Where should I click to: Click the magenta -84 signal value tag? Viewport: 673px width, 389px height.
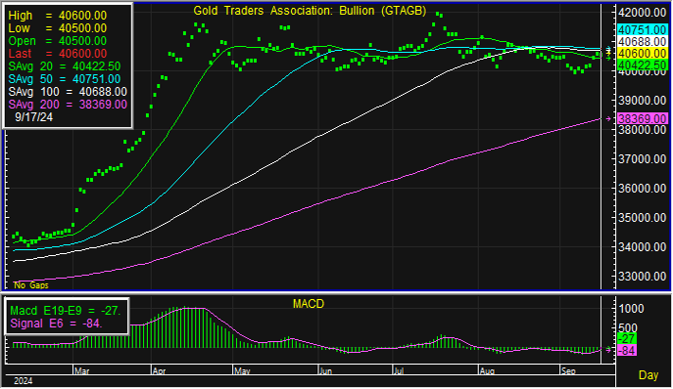pyautogui.click(x=627, y=351)
